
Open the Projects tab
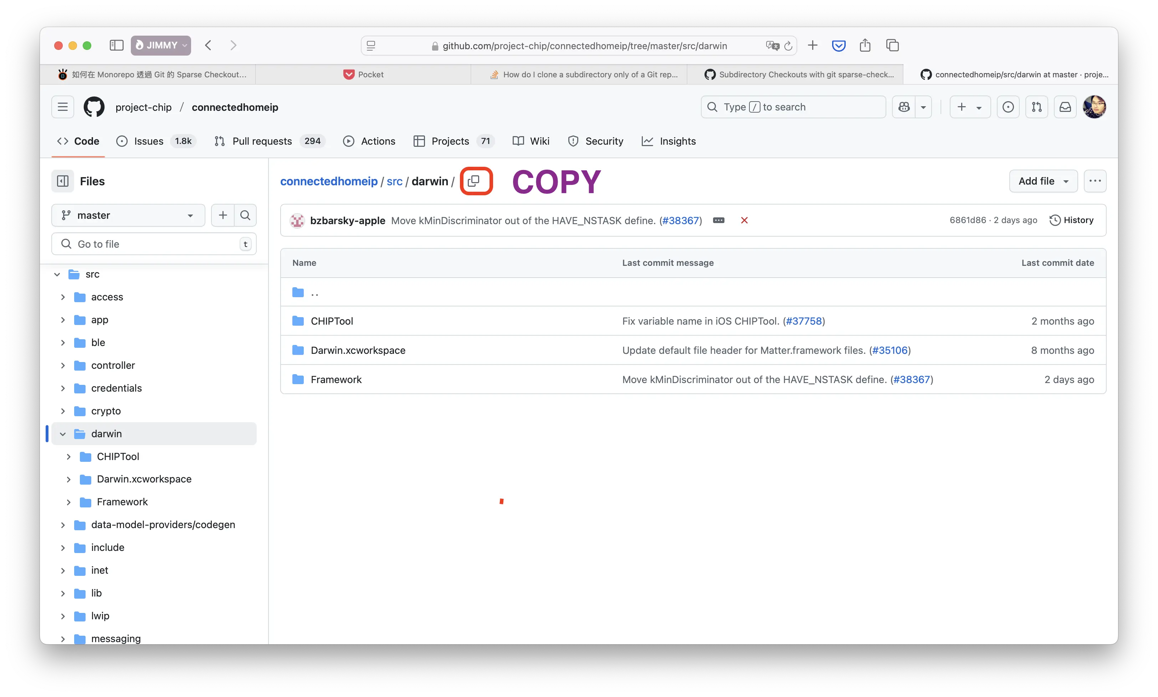454,141
